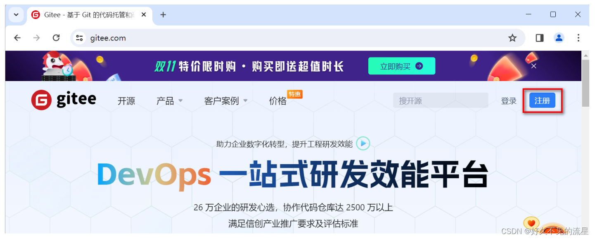Go forward to the next page
This screenshot has width=595, height=239.
(37, 38)
